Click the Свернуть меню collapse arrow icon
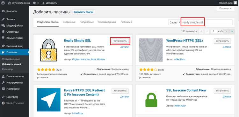239x117 pixels. click(x=3, y=103)
